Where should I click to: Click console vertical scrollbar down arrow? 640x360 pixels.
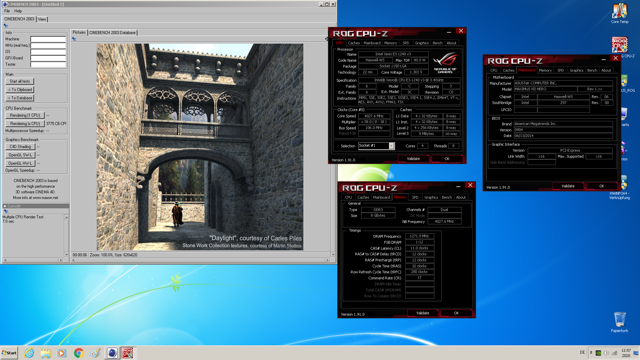pos(66,255)
